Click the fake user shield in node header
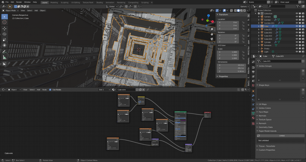The image size is (306, 162). [x=137, y=90]
